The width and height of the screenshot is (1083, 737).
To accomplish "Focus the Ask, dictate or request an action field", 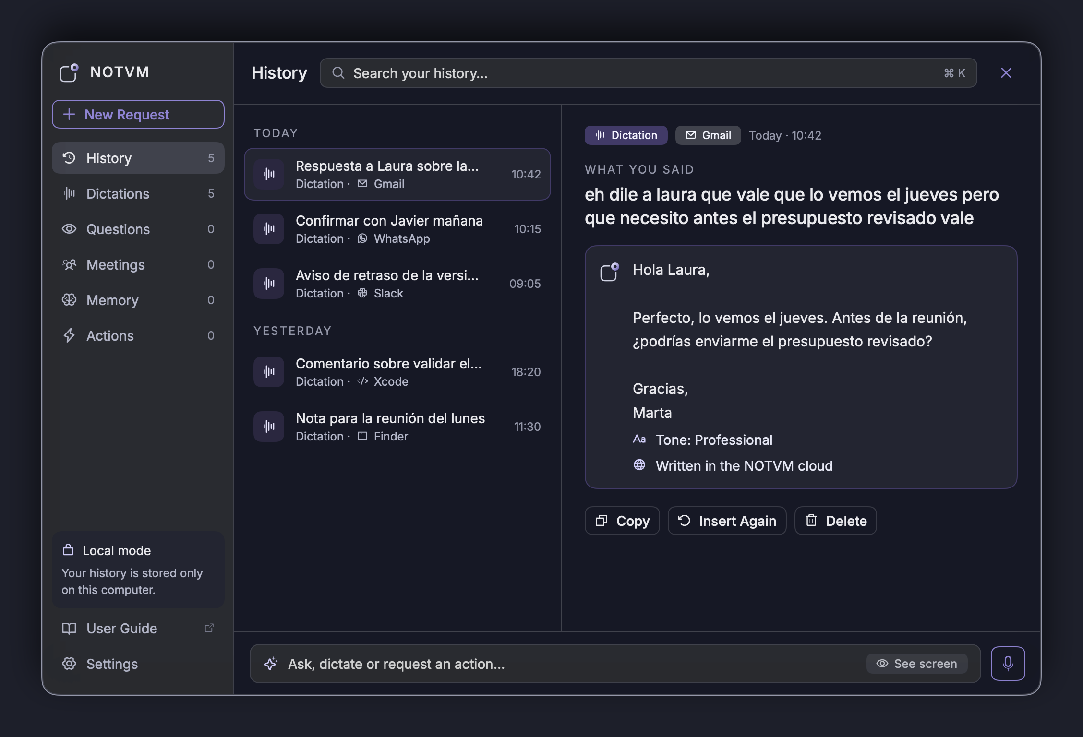I will click(x=615, y=664).
